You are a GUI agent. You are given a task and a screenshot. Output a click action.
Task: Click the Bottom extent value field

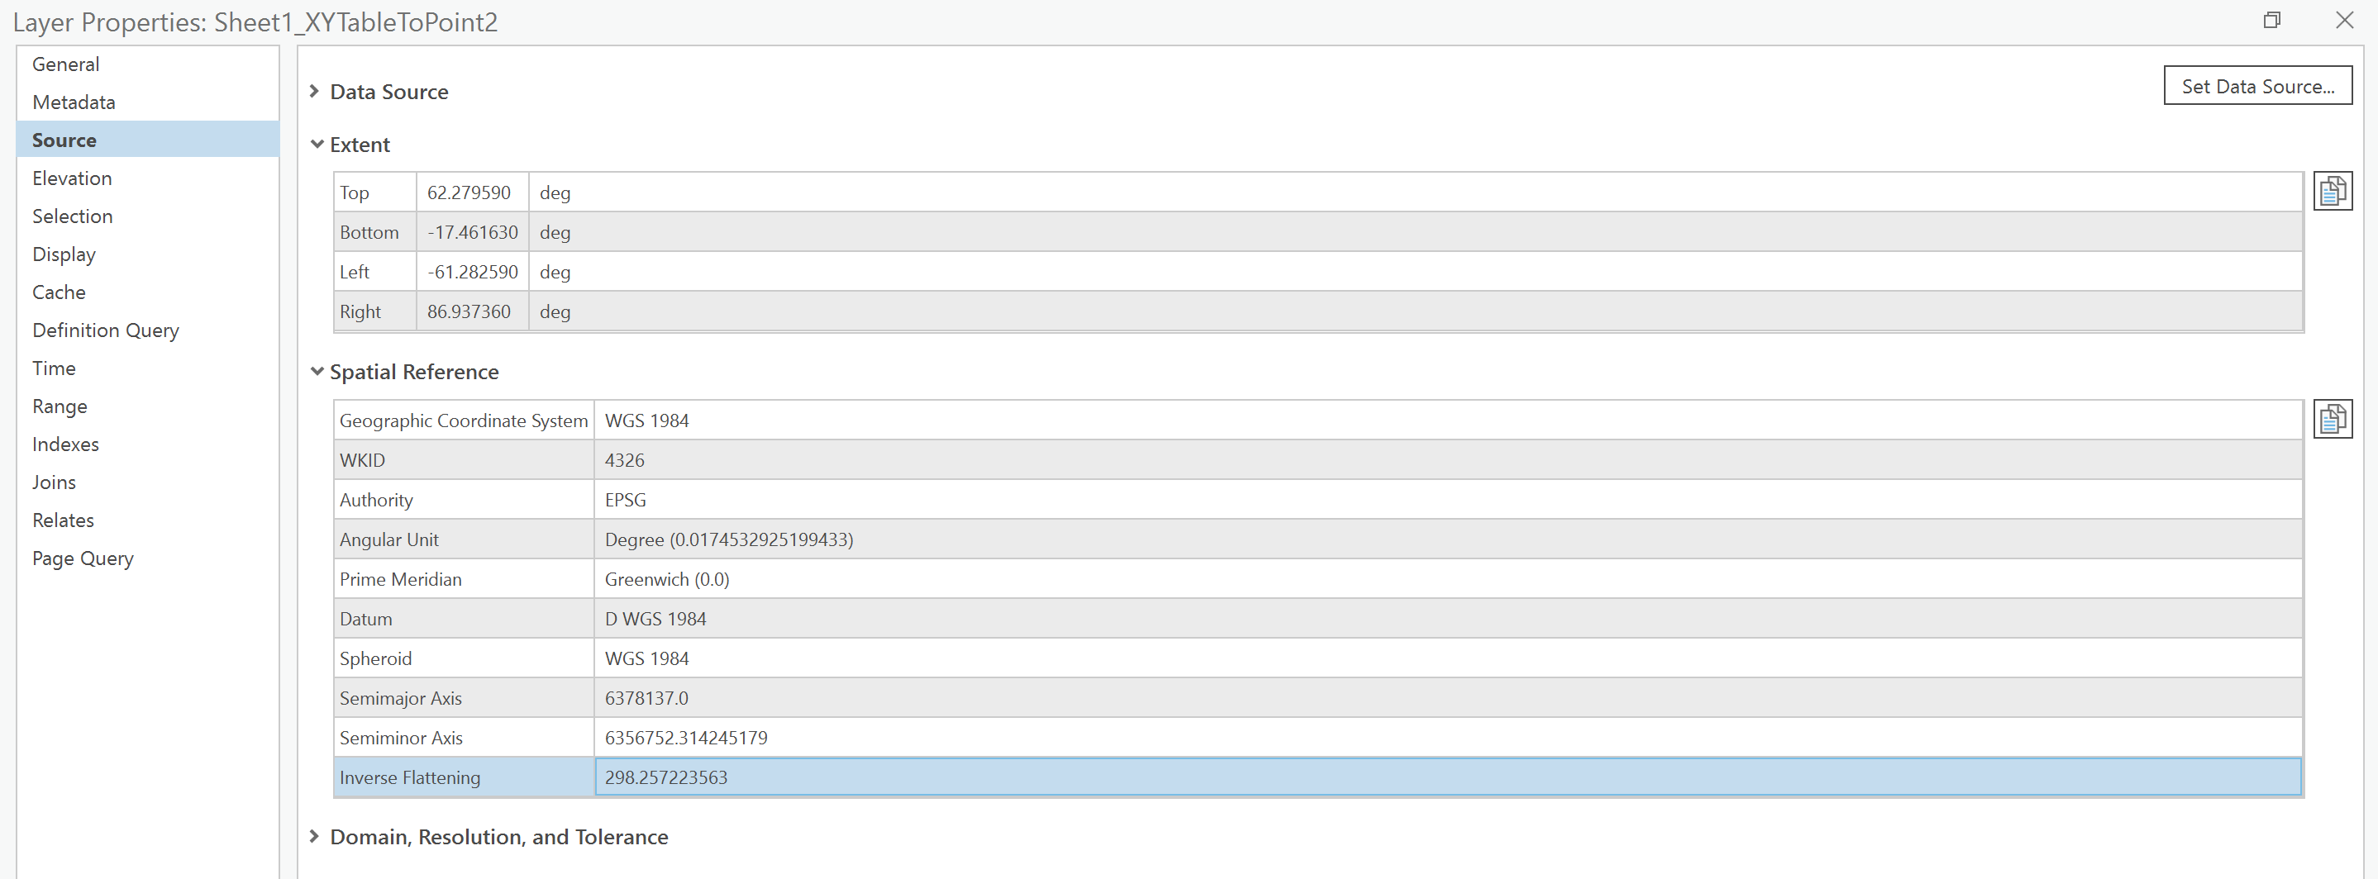click(x=472, y=231)
